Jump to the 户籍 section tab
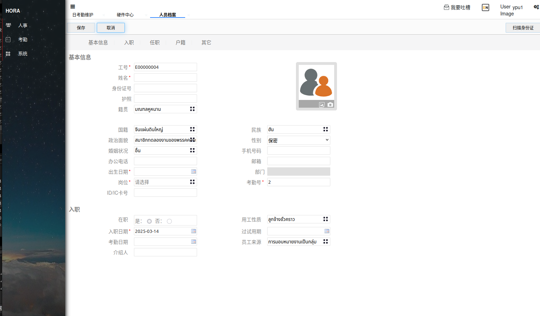The height and width of the screenshot is (316, 540). (x=181, y=42)
